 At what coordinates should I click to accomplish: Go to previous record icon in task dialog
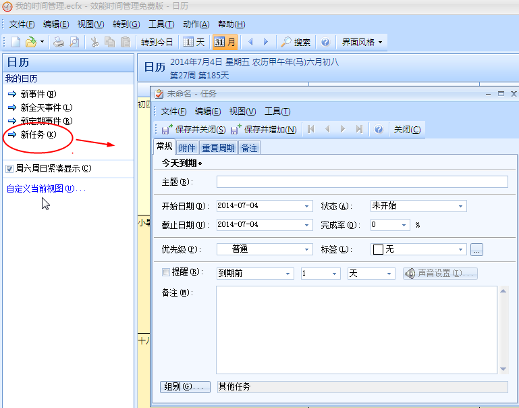pos(327,129)
